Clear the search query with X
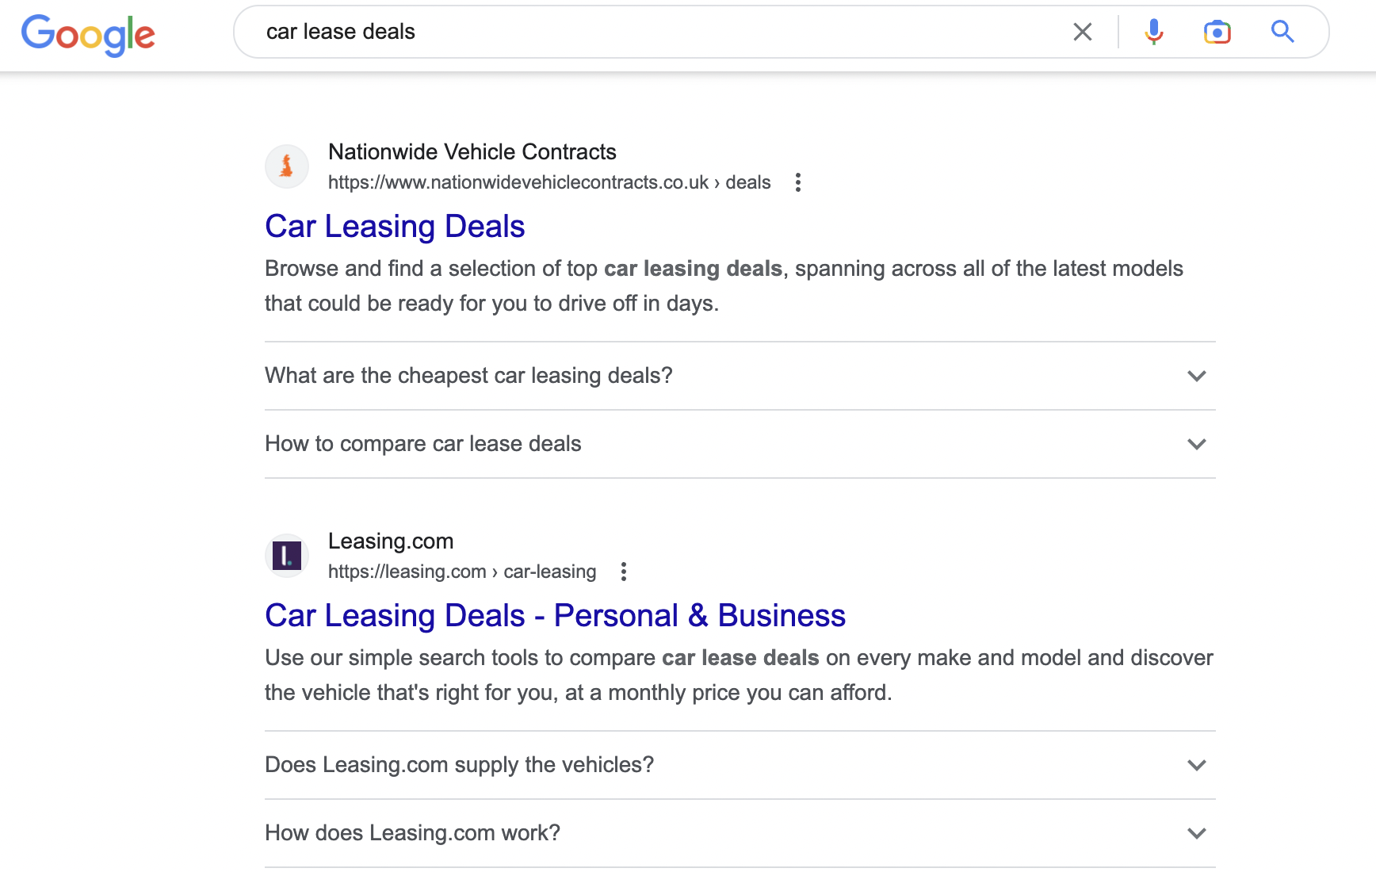 (1082, 32)
